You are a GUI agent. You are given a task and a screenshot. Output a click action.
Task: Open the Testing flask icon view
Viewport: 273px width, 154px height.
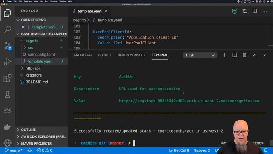click(7, 94)
